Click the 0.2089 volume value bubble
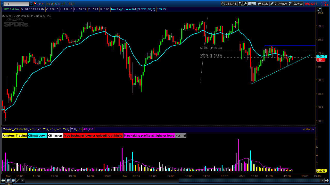Viewport: 330px width, 185px height. pyautogui.click(x=321, y=171)
